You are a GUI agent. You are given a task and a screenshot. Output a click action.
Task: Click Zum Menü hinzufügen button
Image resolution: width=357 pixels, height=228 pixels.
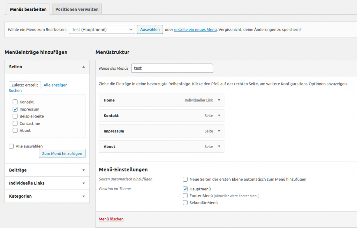[62, 153]
